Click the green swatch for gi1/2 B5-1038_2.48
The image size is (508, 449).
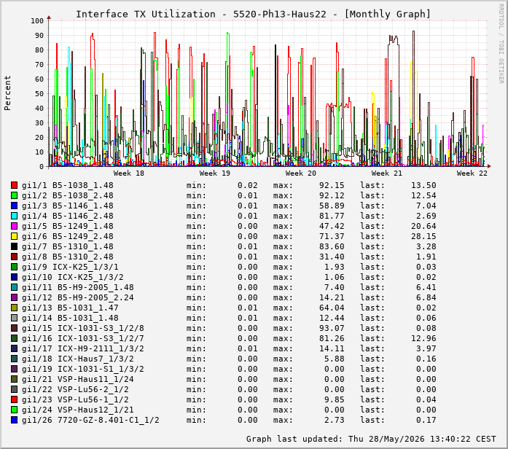pos(14,195)
